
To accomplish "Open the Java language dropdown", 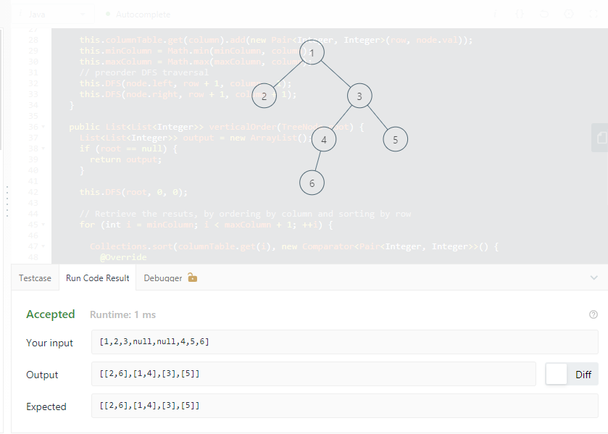I will click(51, 14).
